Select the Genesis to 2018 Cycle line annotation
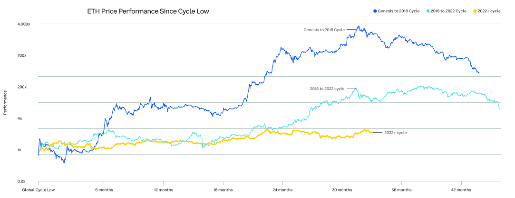The width and height of the screenshot is (515, 198). click(x=324, y=30)
